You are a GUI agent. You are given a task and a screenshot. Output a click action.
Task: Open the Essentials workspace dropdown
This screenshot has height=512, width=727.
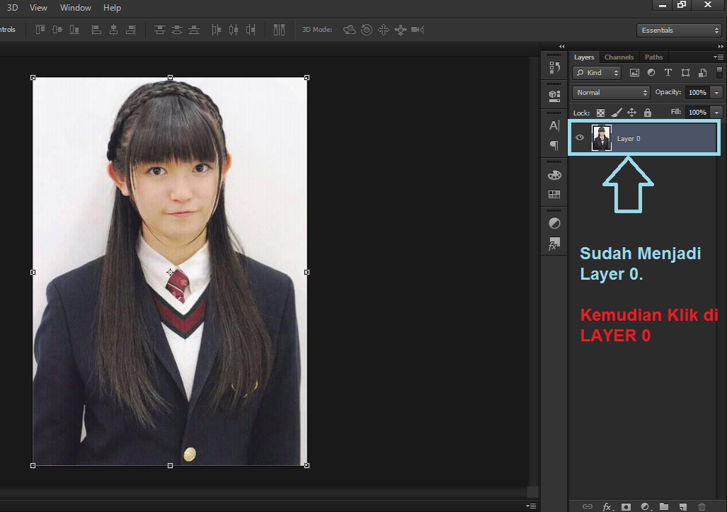pos(678,30)
